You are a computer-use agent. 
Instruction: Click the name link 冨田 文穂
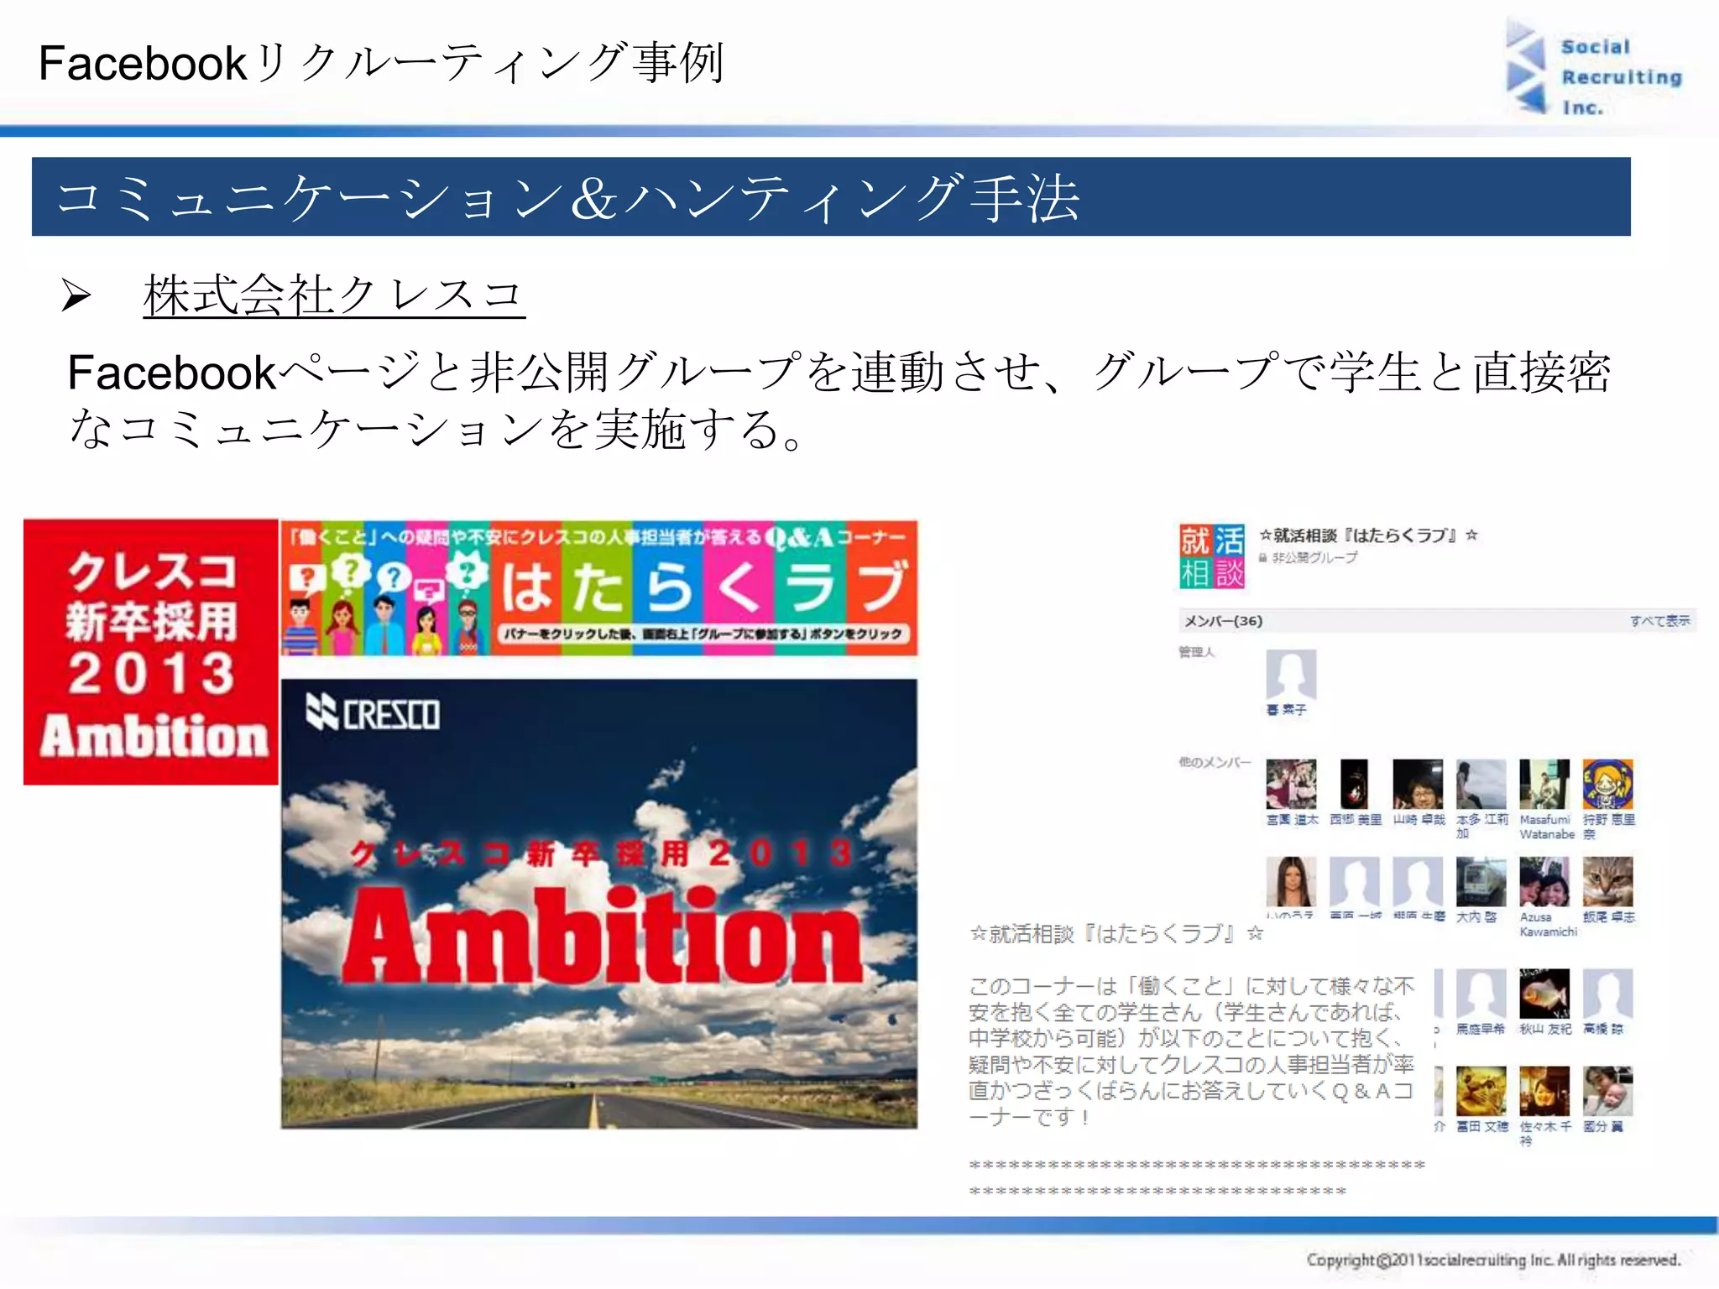[1482, 1126]
